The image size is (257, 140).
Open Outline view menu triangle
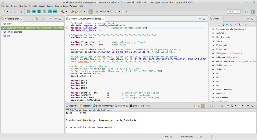[x=253, y=24]
